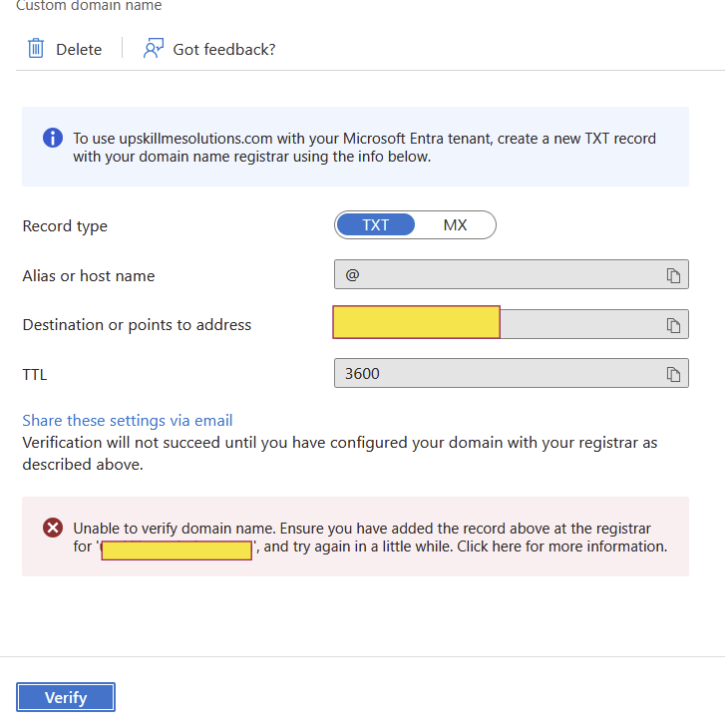Click the Got feedback person icon
Image resolution: width=725 pixels, height=726 pixels.
point(154,48)
